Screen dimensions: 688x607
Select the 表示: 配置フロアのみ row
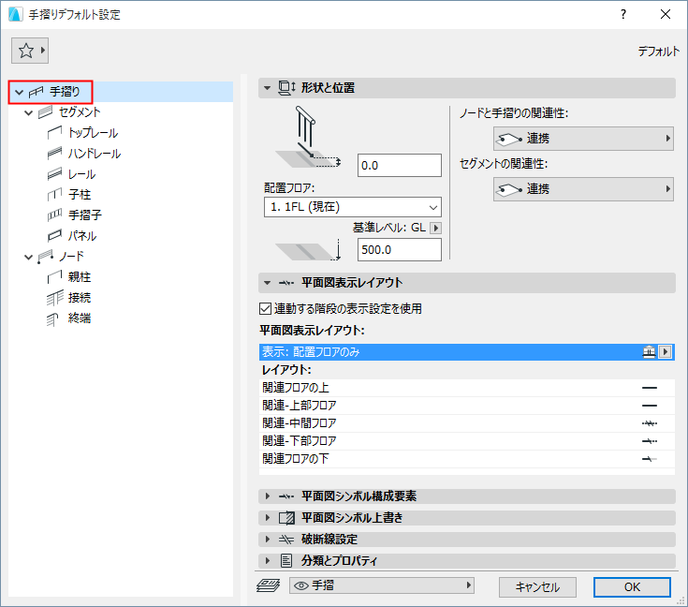tap(467, 352)
